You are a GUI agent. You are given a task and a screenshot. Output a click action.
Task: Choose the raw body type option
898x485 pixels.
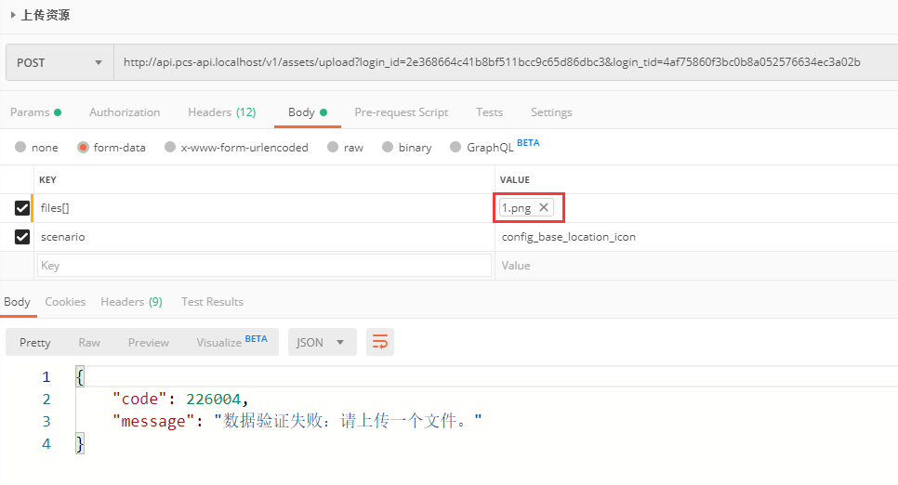331,147
